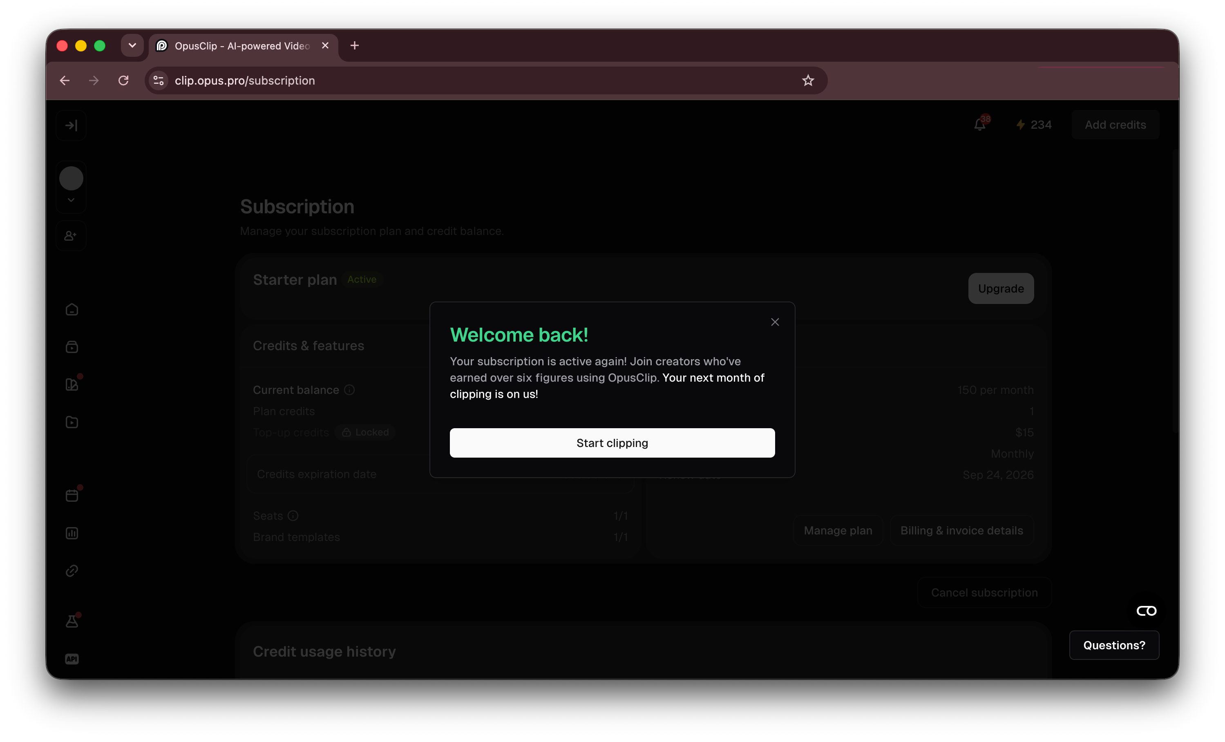This screenshot has width=1225, height=742.
Task: Open the projects box icon in the sidebar
Action: (x=72, y=347)
